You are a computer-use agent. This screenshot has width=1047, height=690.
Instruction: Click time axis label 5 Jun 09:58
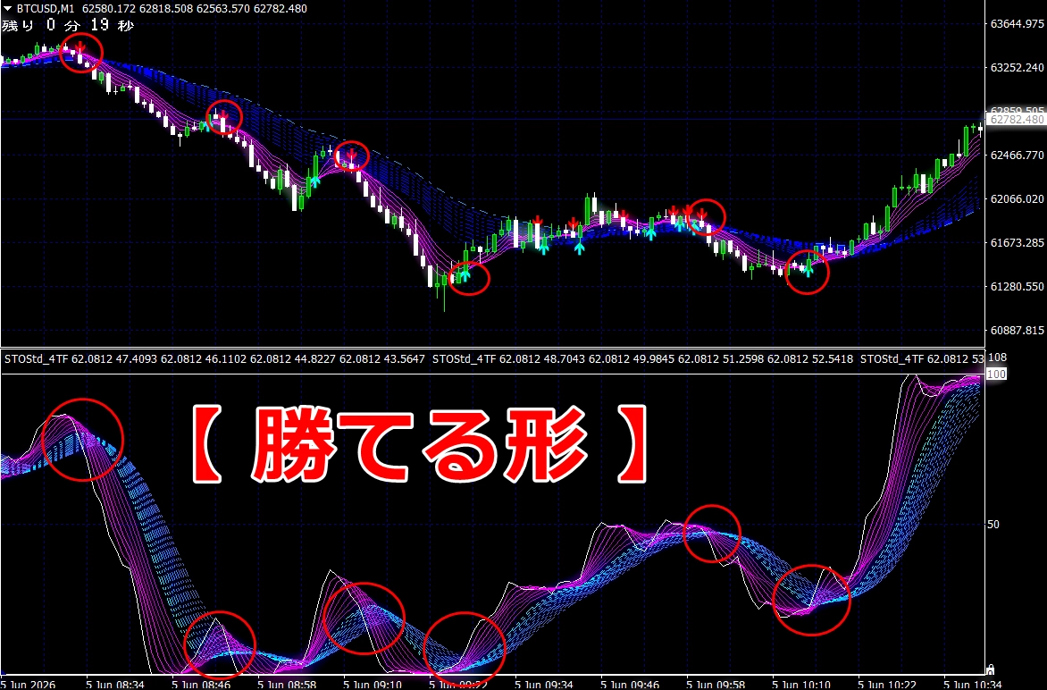(716, 685)
